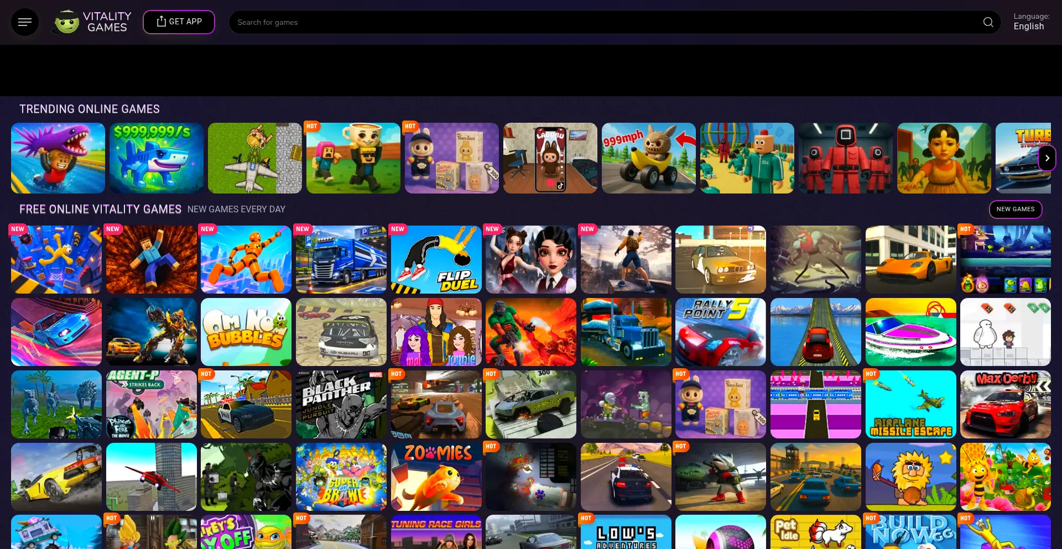Viewport: 1062px width, 549px height.
Task: Open the Airplane Missile Escape game
Action: [911, 404]
